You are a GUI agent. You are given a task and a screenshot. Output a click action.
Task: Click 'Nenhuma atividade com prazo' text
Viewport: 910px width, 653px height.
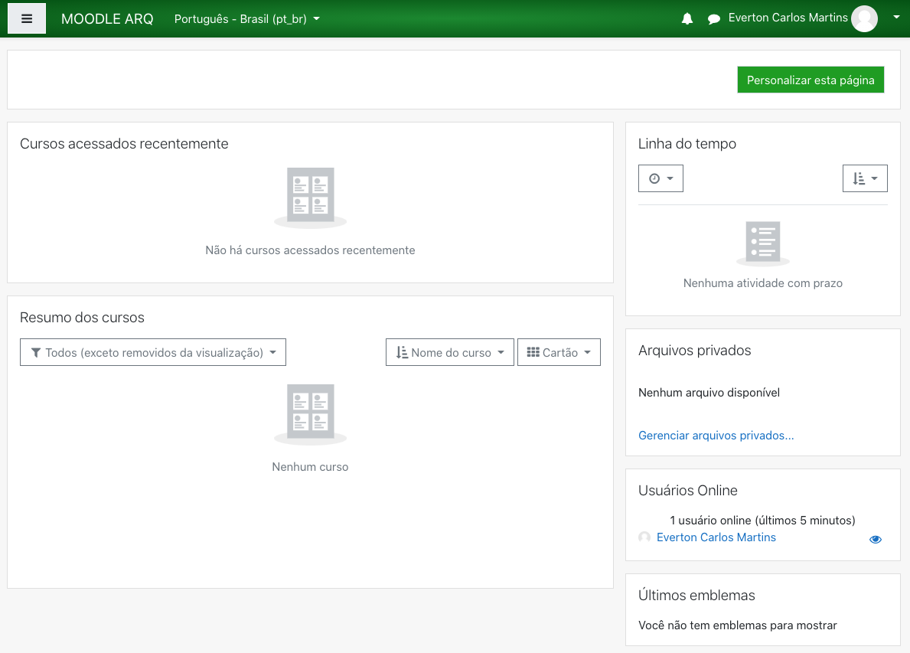coord(762,283)
